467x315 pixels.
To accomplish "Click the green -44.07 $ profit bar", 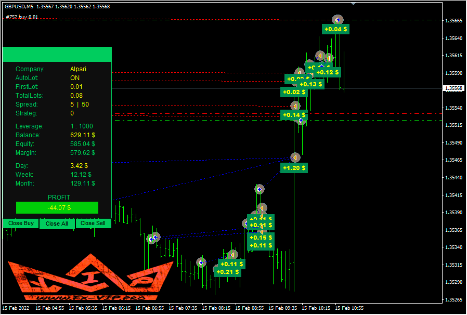I will pos(57,208).
